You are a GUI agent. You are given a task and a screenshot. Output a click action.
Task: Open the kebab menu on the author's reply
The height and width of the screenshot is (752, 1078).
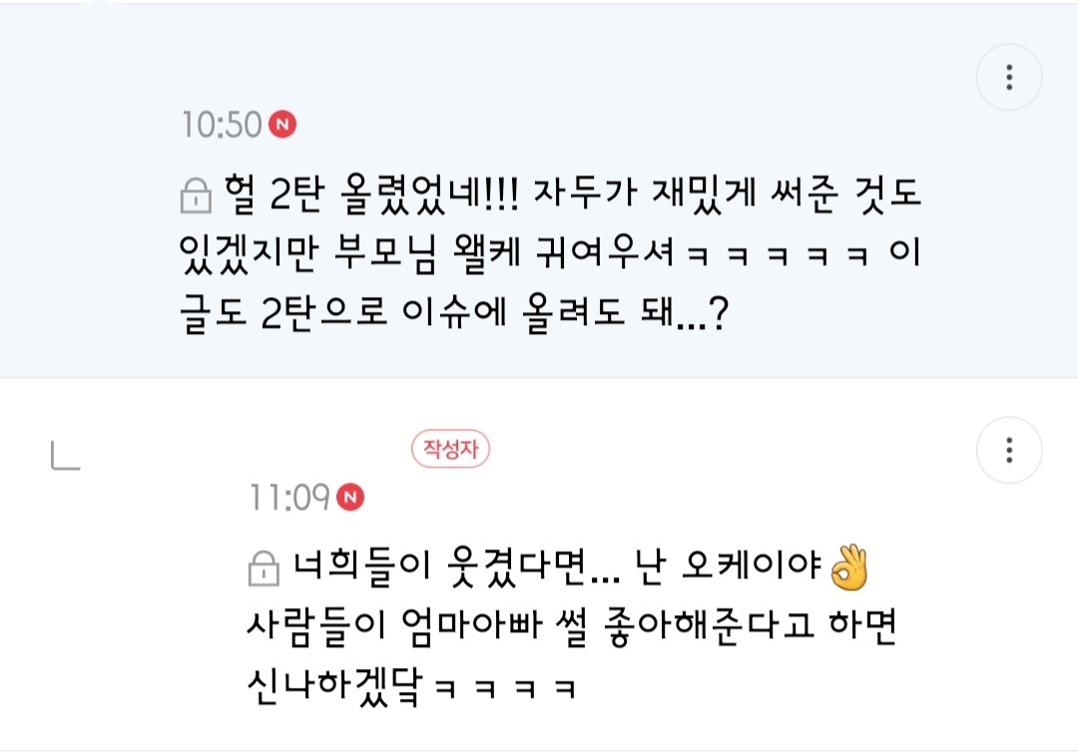[x=1010, y=451]
